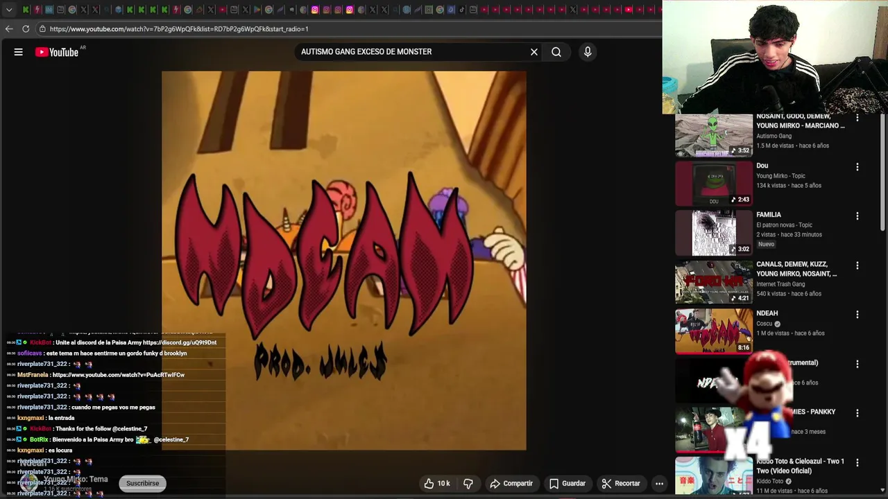Open options menu for MARCIANO video
The height and width of the screenshot is (499, 888).
857,119
